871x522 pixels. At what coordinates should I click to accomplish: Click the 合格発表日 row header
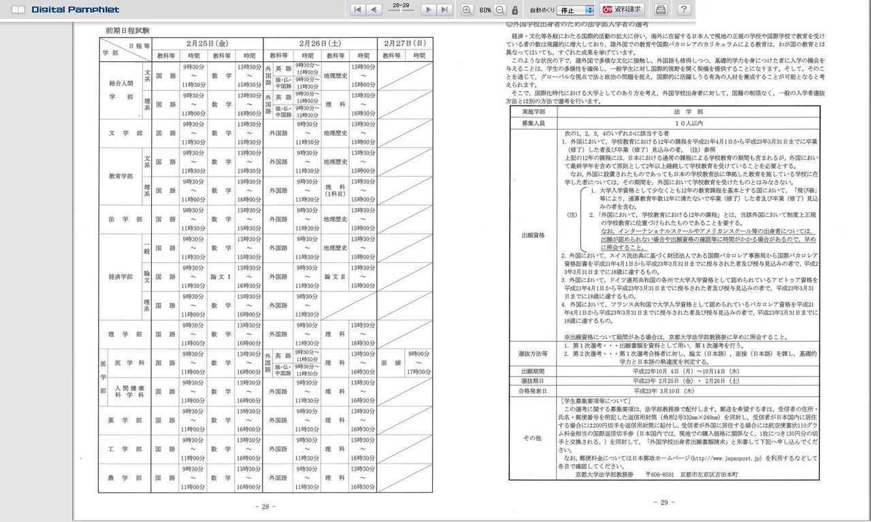click(x=535, y=391)
